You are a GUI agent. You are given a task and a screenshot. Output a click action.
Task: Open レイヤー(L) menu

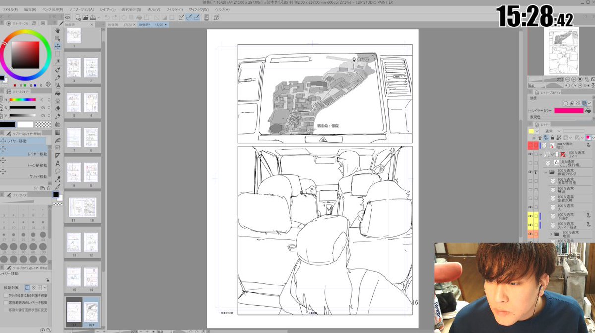[x=107, y=9]
